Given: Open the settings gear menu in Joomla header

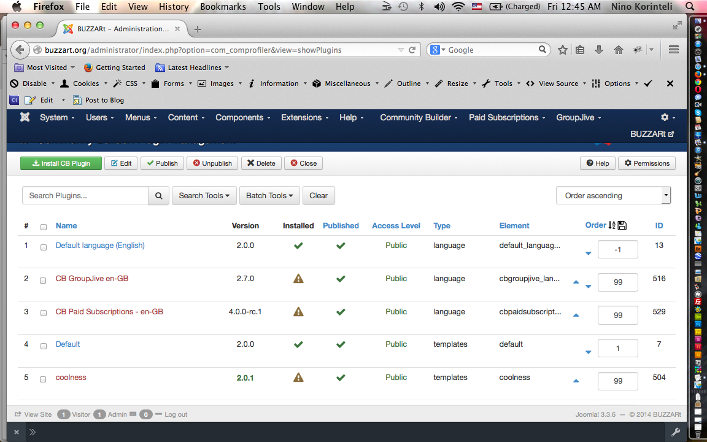Looking at the screenshot, I should pyautogui.click(x=668, y=117).
